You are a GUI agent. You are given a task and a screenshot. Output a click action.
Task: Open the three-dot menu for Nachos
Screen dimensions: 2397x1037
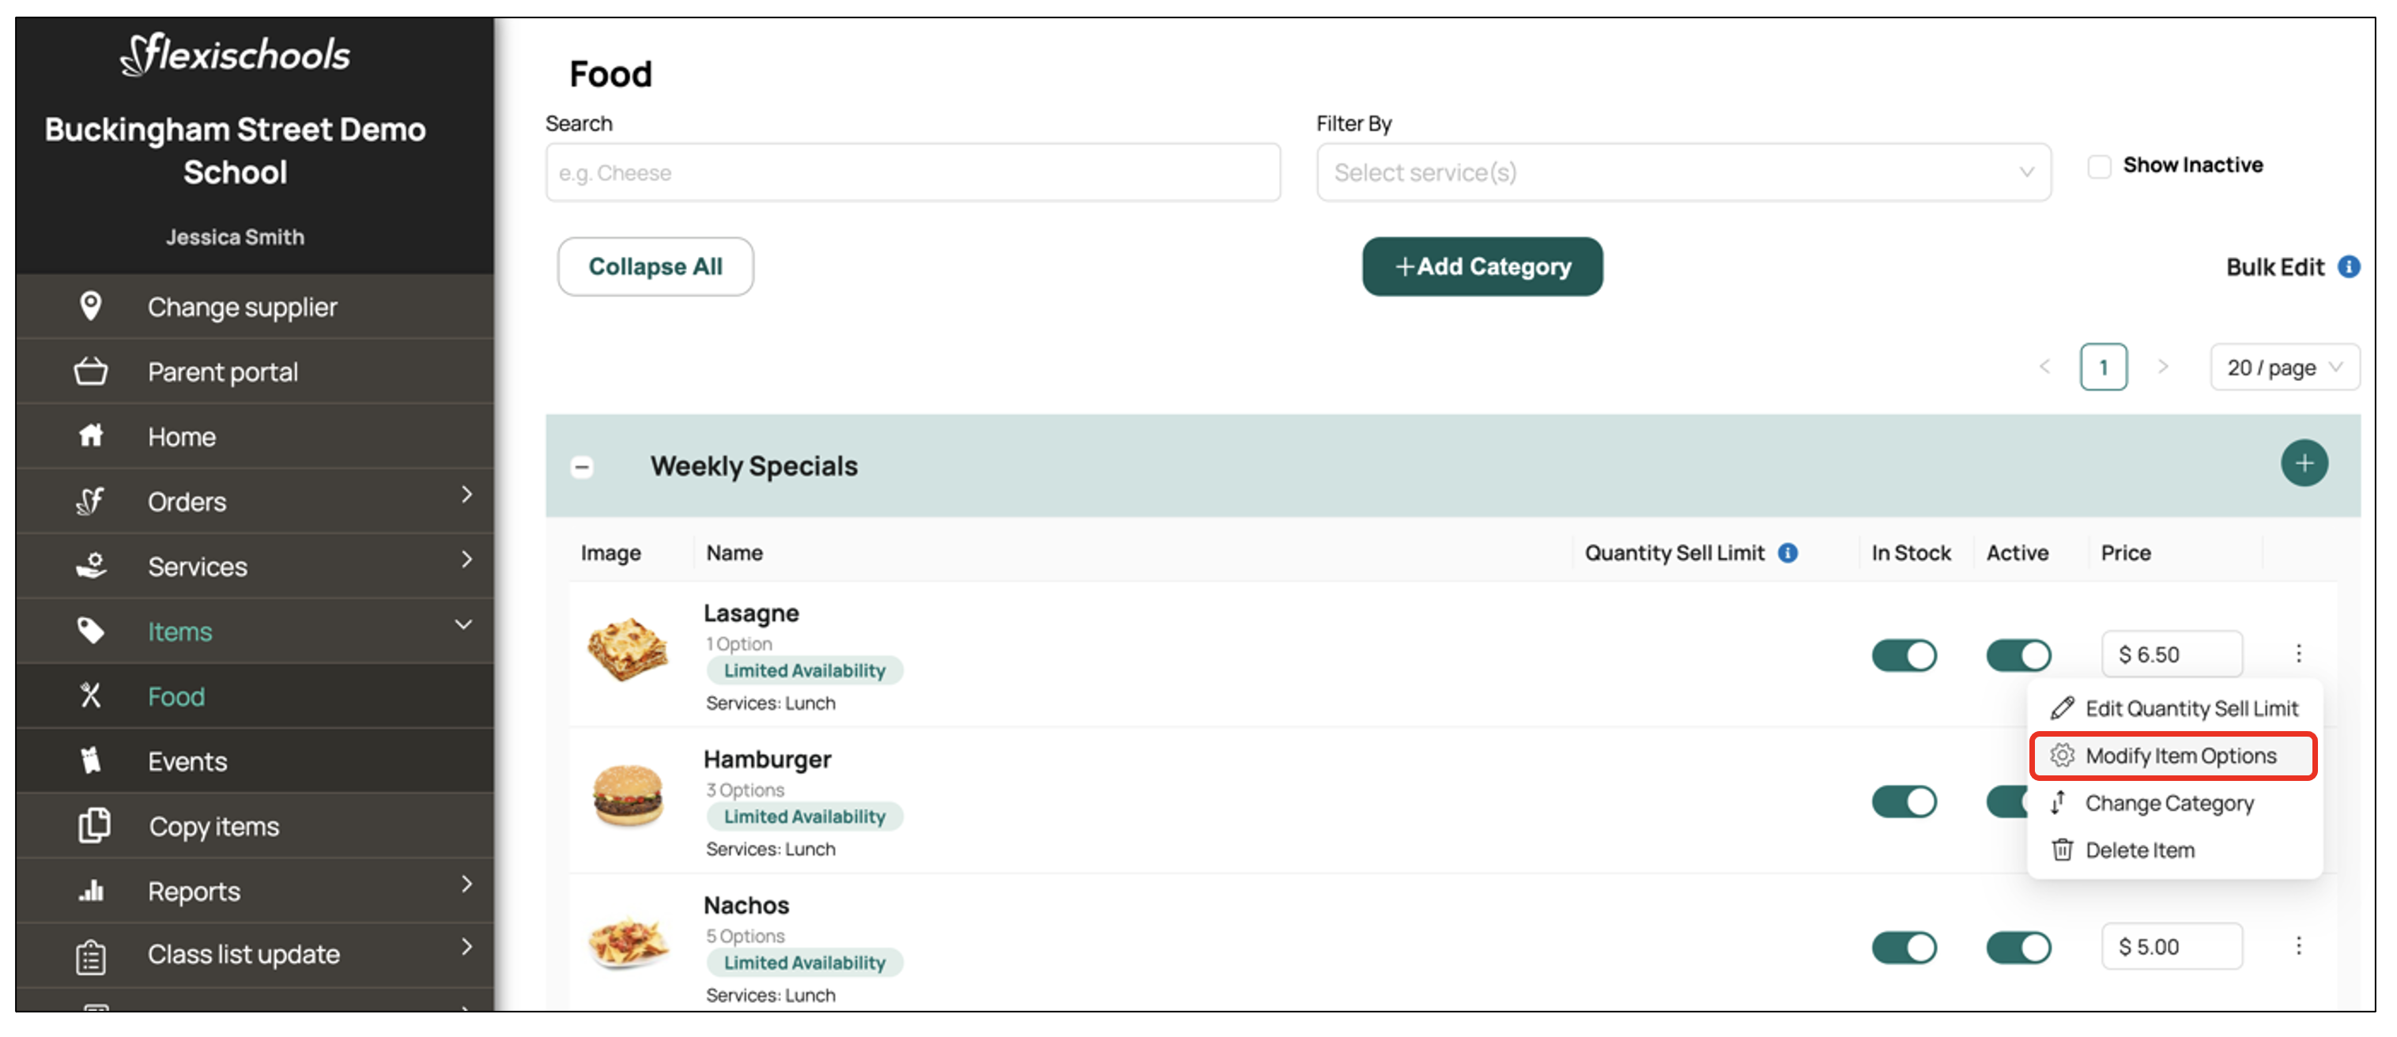point(2297,946)
